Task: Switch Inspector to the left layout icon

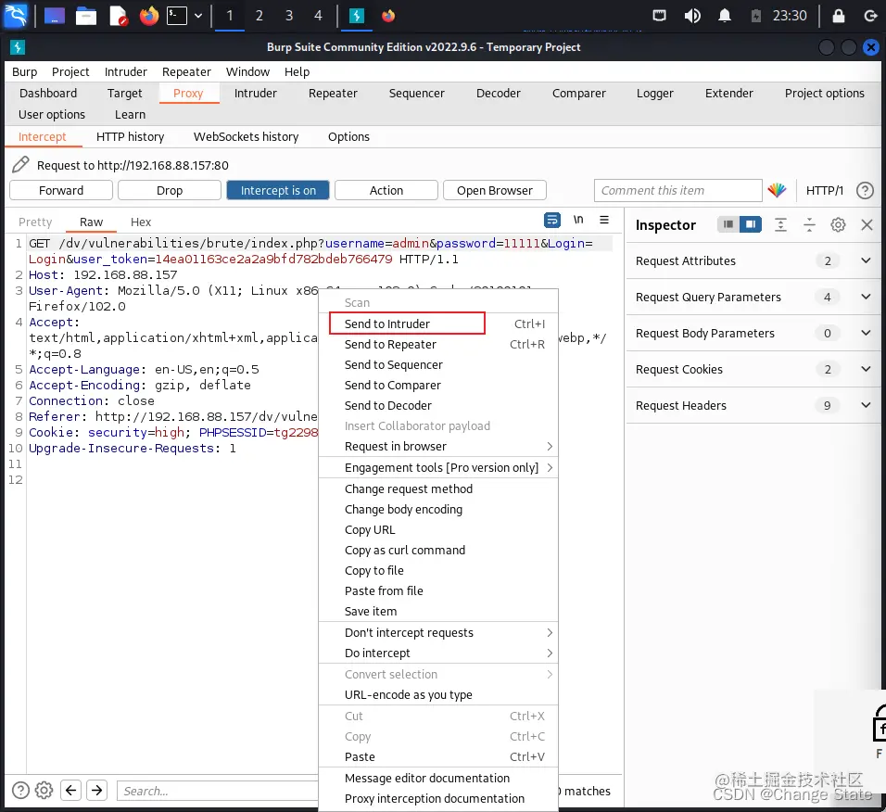Action: click(728, 224)
